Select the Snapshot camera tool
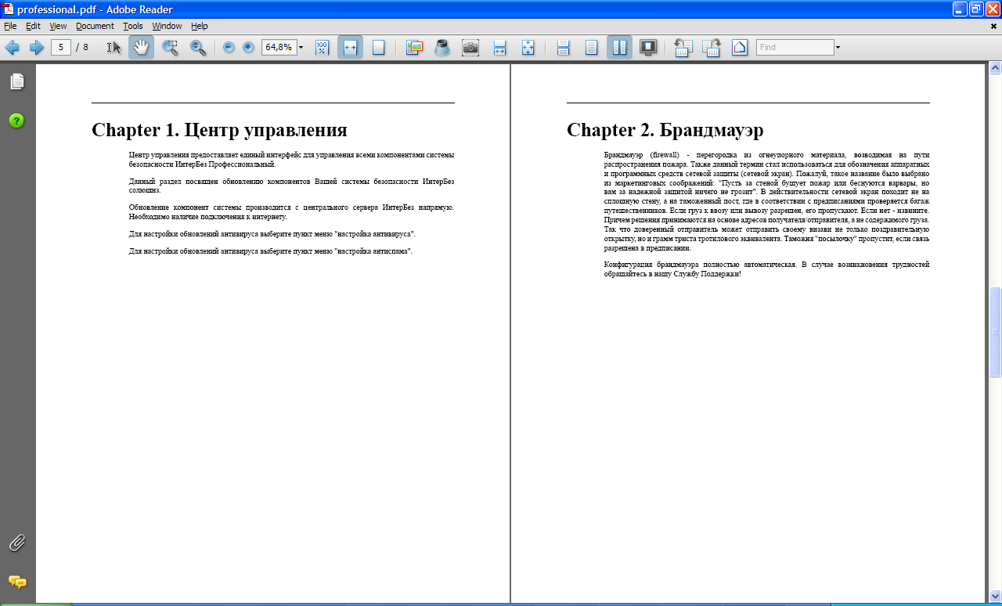 click(x=470, y=48)
